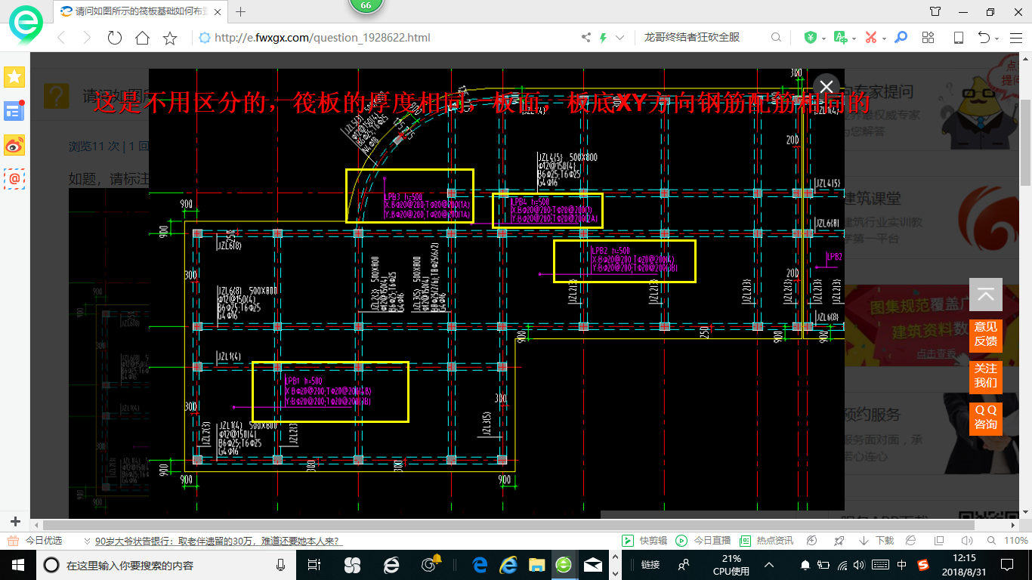Add a sidebar app with the plus

[14, 521]
